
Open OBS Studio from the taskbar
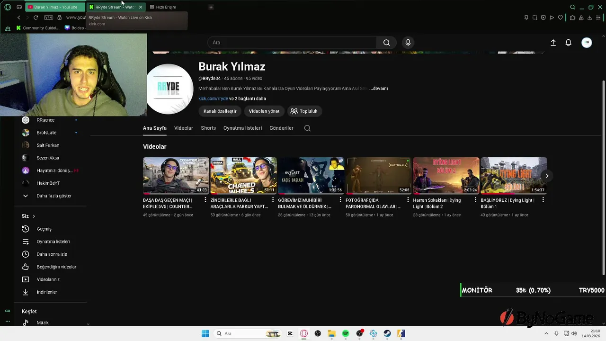[x=318, y=333]
